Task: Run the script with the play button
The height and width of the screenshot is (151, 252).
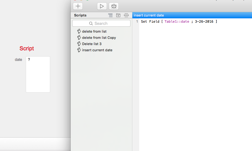Action: coord(102,6)
